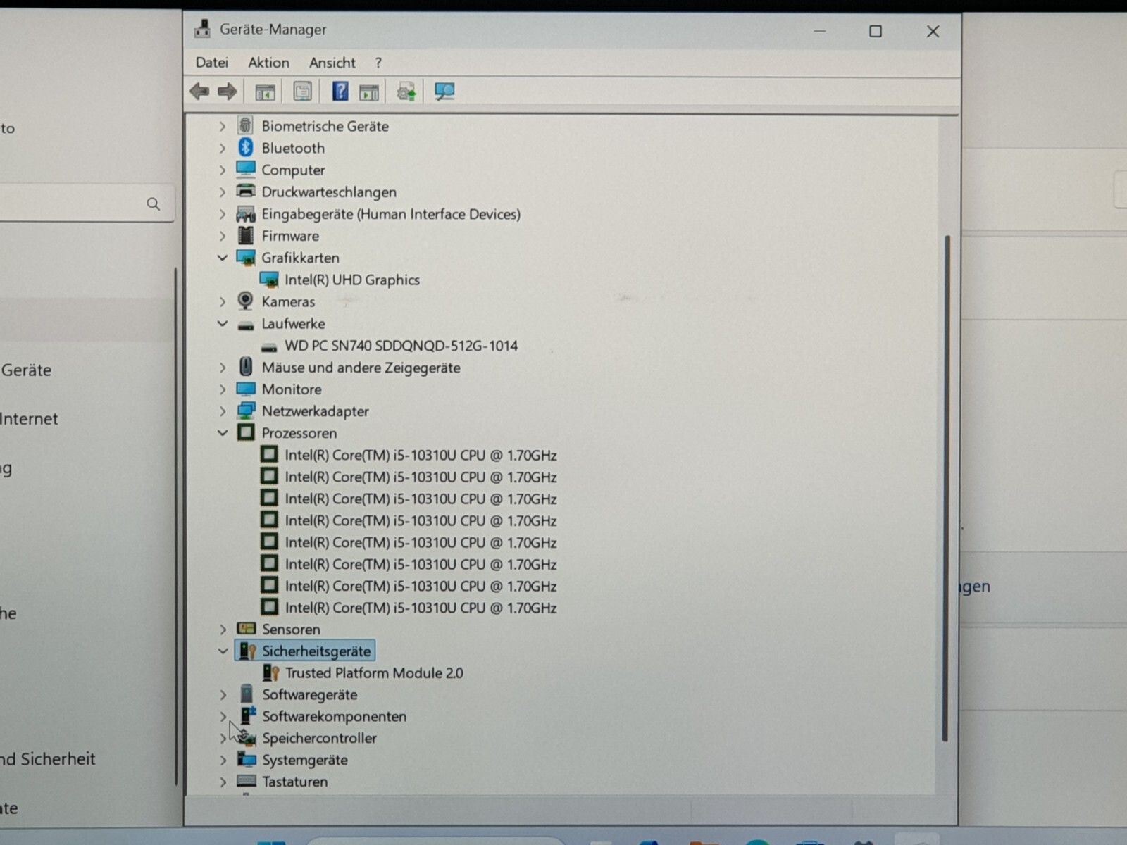
Task: Click the Kameras webcam icon
Action: coord(245,301)
